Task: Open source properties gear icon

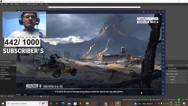Action: [x=41, y=96]
